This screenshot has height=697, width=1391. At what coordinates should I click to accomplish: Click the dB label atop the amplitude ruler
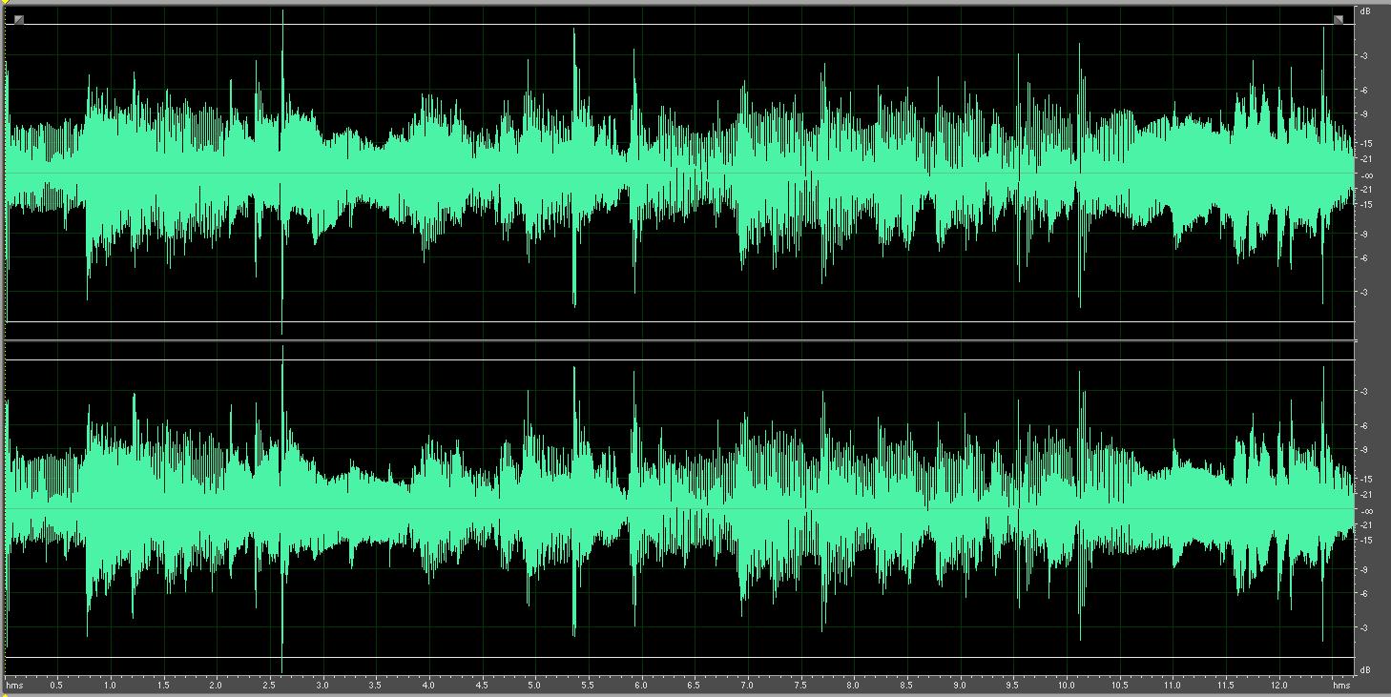[1366, 11]
